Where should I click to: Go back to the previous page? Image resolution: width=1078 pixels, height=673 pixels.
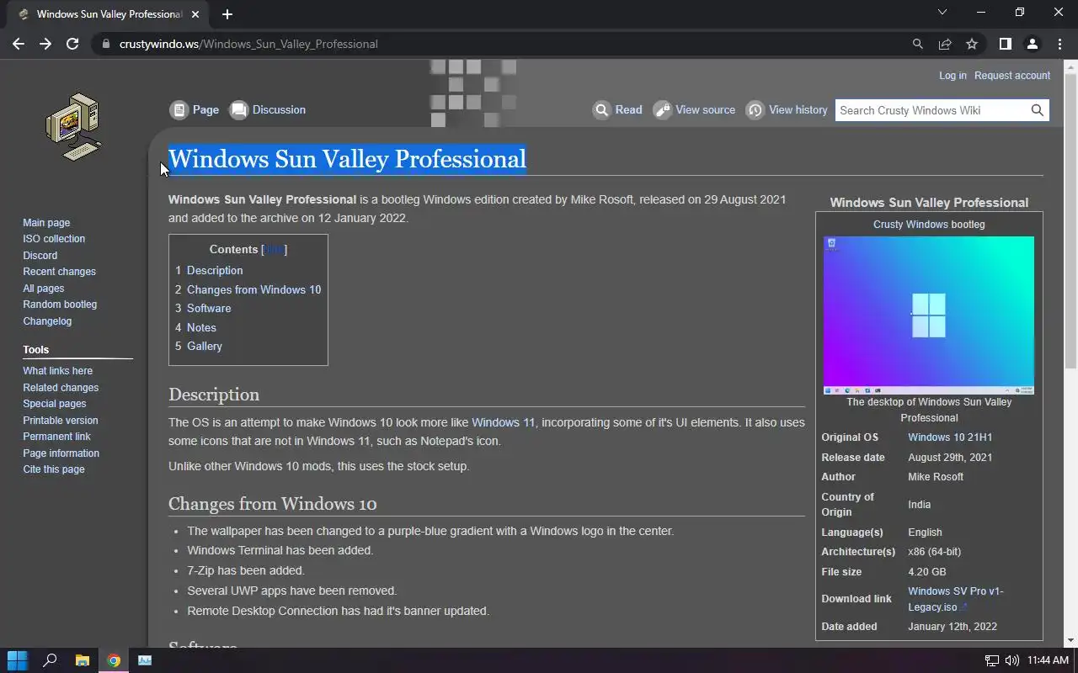(19, 44)
